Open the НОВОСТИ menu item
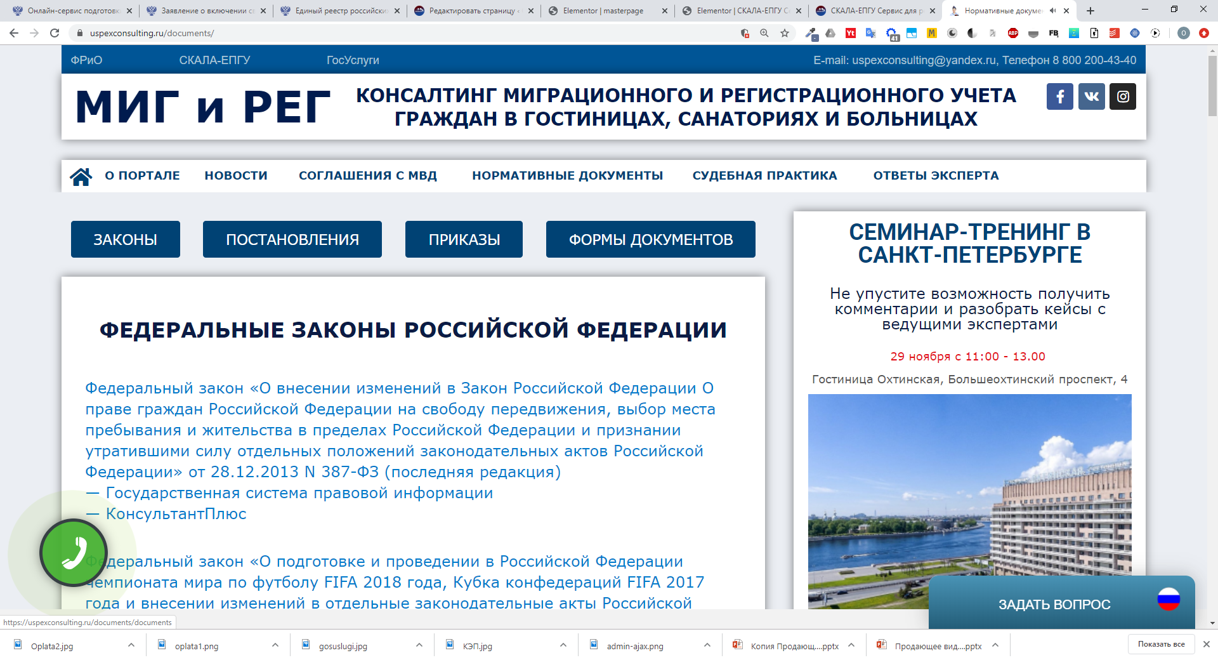1218x660 pixels. (236, 176)
